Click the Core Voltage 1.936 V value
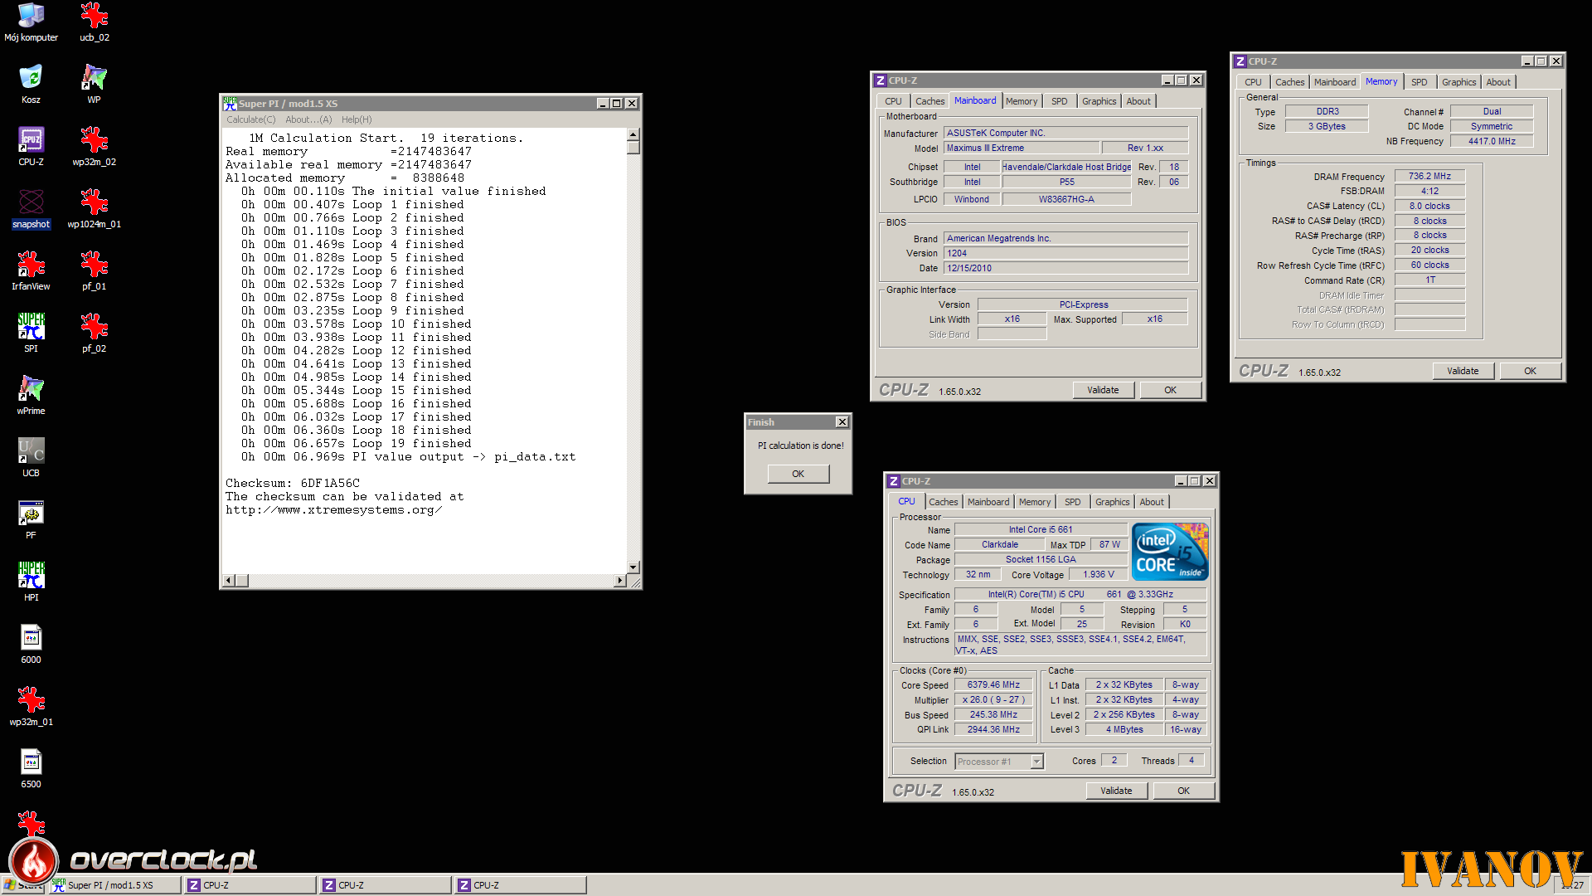 click(x=1099, y=574)
